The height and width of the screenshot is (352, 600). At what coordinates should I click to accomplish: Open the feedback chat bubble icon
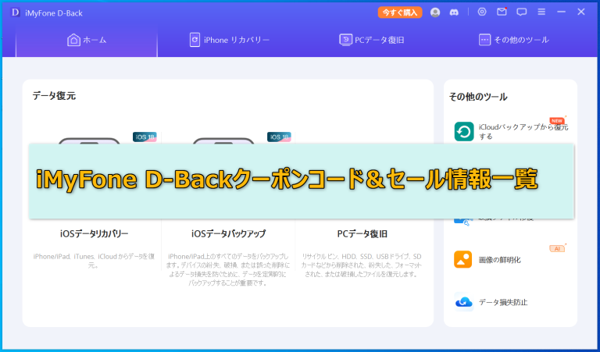click(522, 12)
